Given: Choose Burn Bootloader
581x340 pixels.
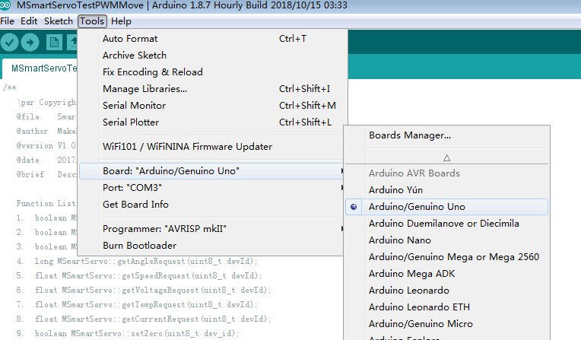Looking at the screenshot, I should tap(211, 246).
